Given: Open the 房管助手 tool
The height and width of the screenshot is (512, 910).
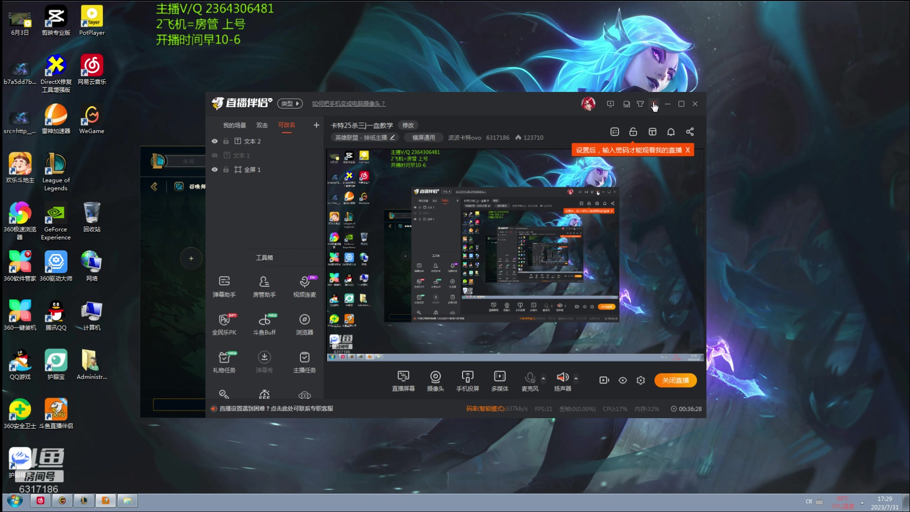Looking at the screenshot, I should pyautogui.click(x=264, y=286).
